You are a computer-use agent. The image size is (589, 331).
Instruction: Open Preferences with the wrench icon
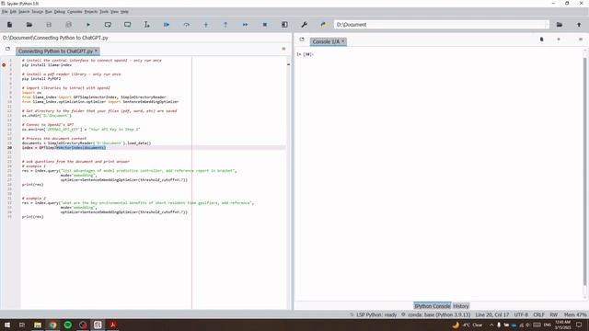pyautogui.click(x=305, y=25)
